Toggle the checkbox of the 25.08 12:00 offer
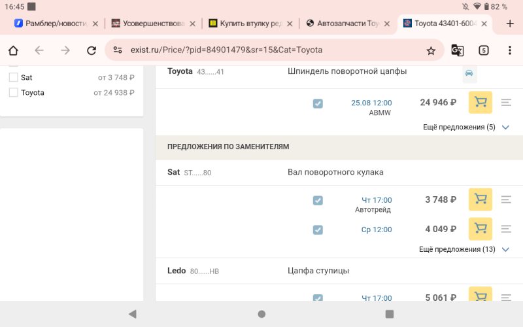The height and width of the screenshot is (327, 523). (x=318, y=103)
